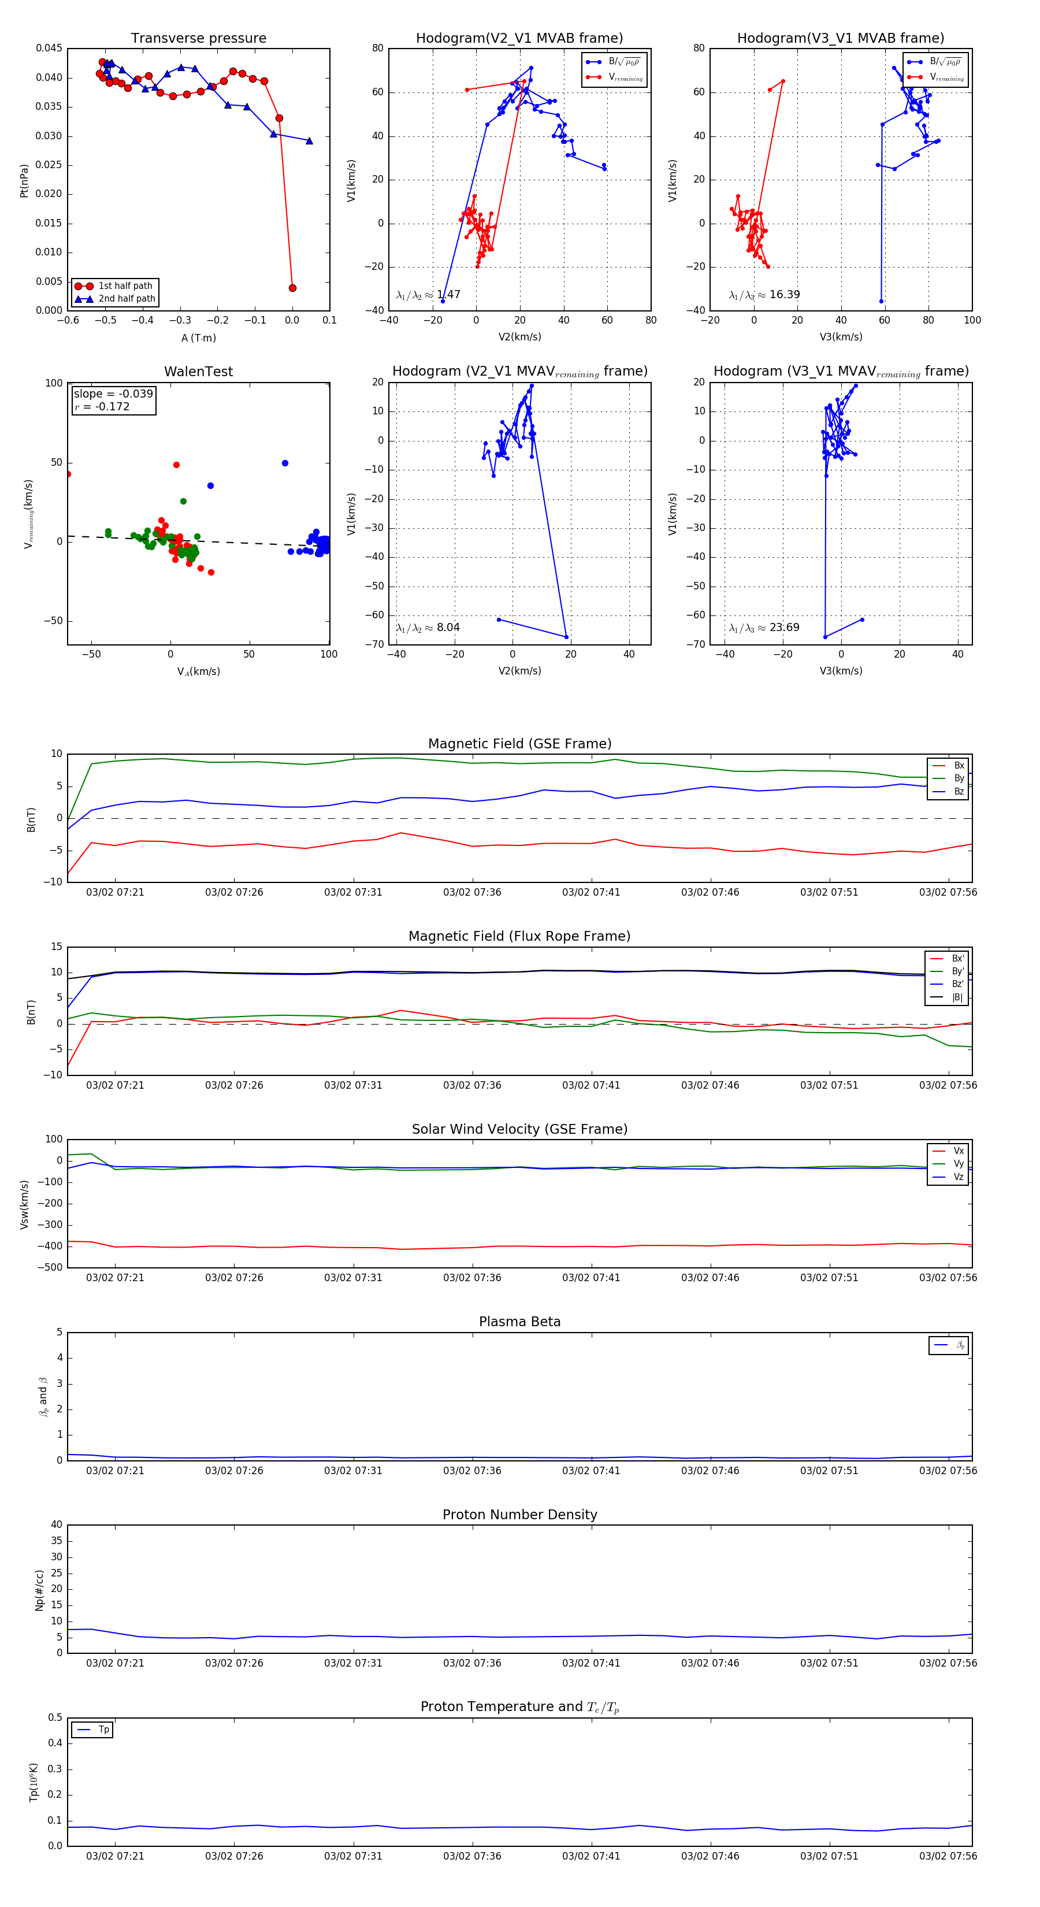Select the '1st half path' legend entry

click(116, 285)
